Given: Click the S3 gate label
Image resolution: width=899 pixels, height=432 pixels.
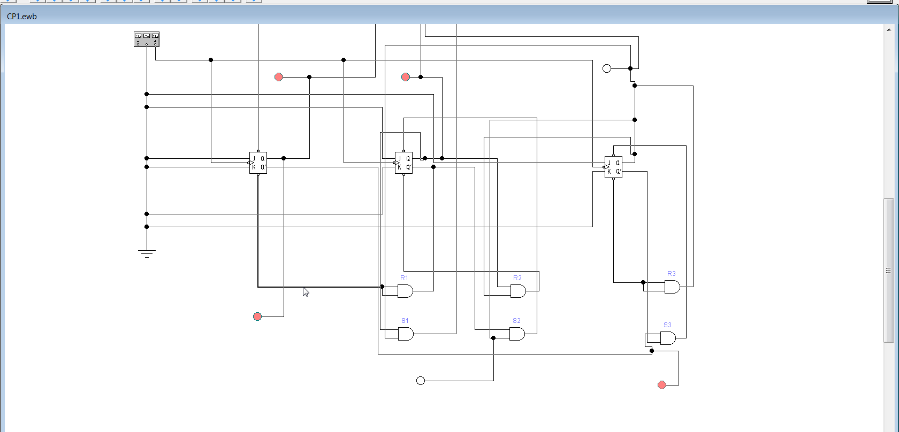Looking at the screenshot, I should pyautogui.click(x=667, y=325).
